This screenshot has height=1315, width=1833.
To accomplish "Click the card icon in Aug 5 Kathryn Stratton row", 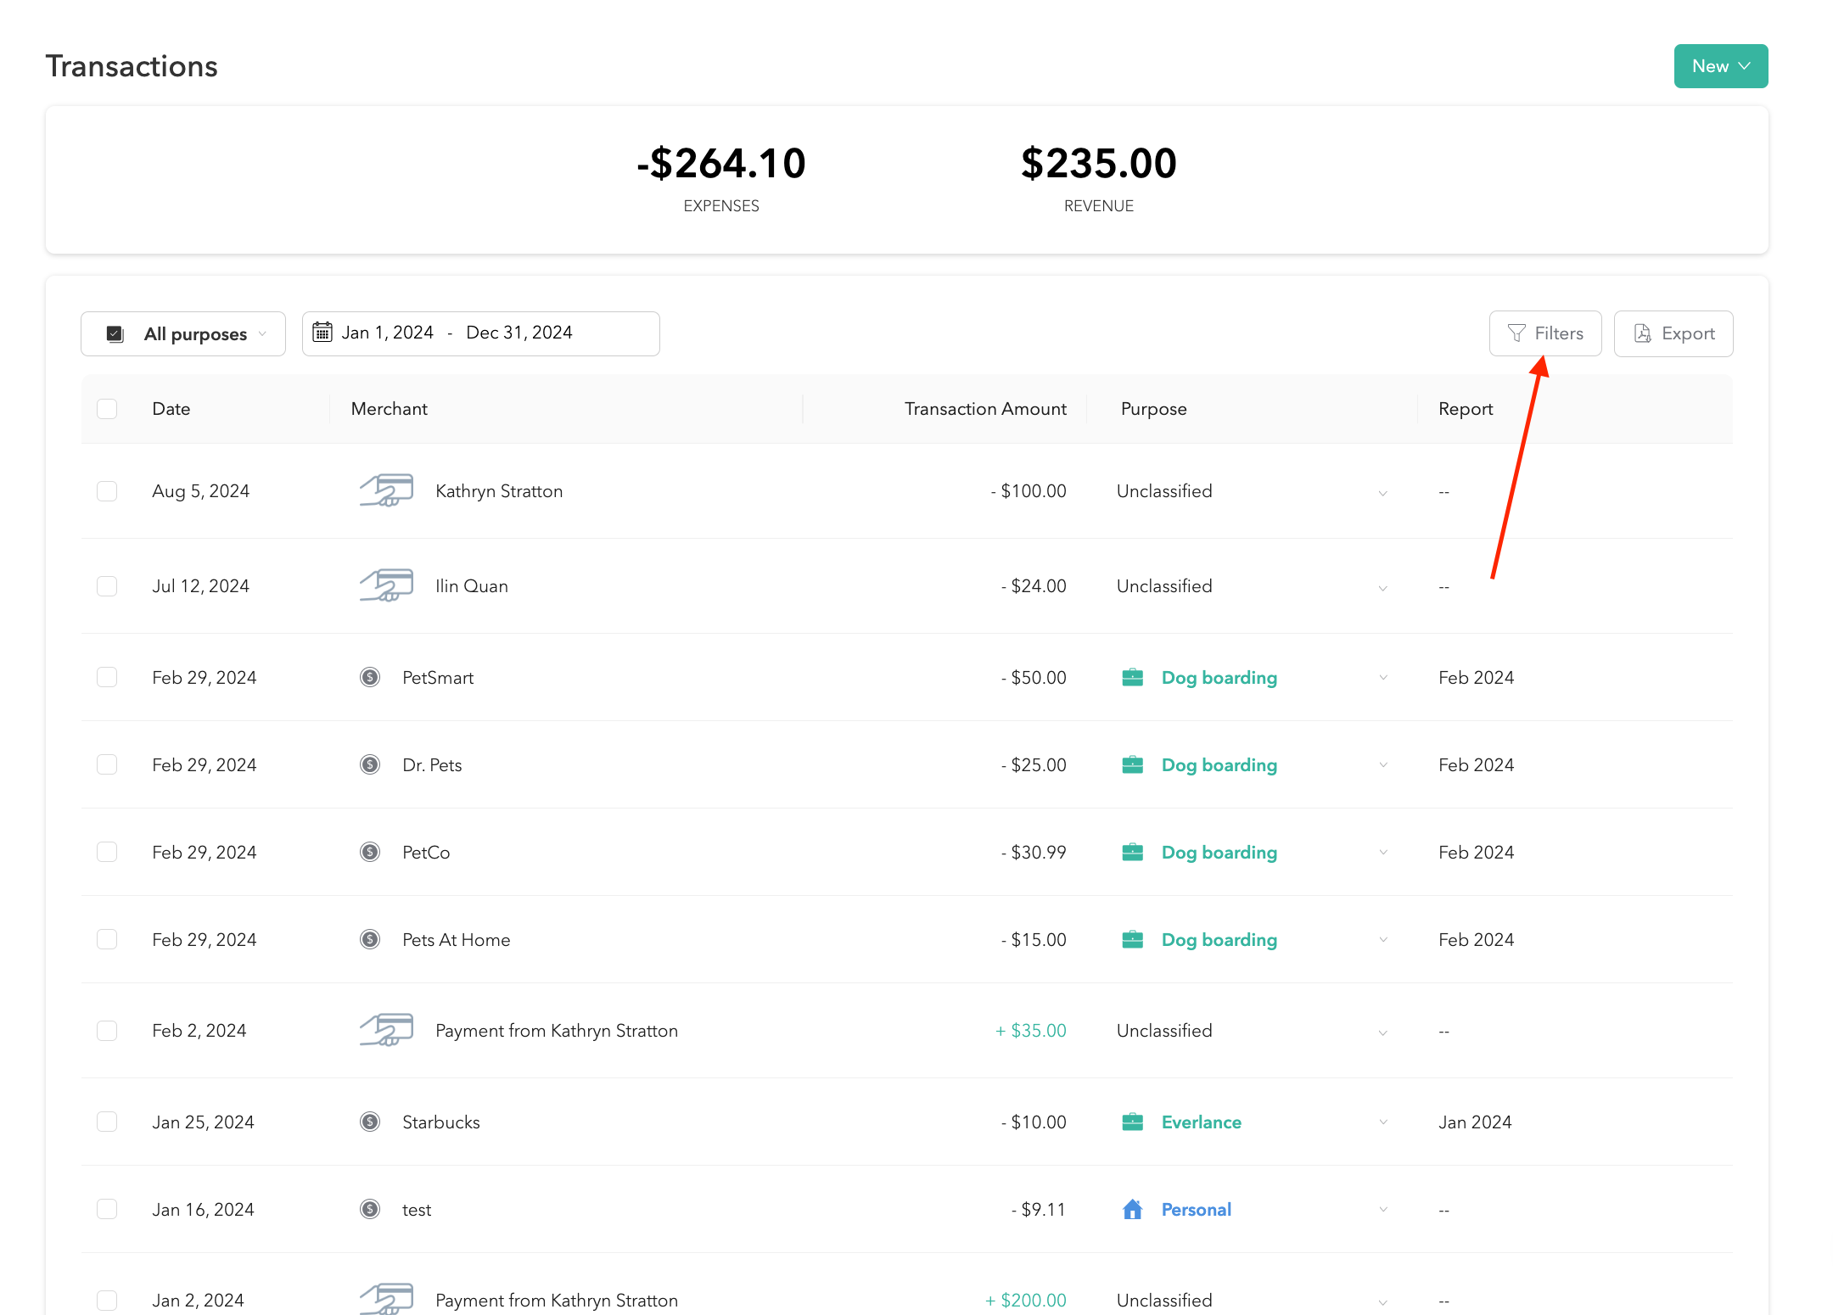I will [x=386, y=490].
